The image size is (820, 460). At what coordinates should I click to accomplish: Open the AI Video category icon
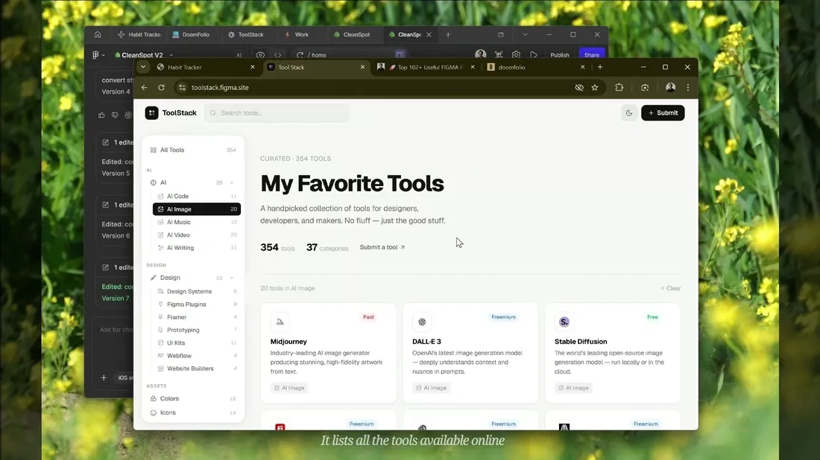click(160, 235)
